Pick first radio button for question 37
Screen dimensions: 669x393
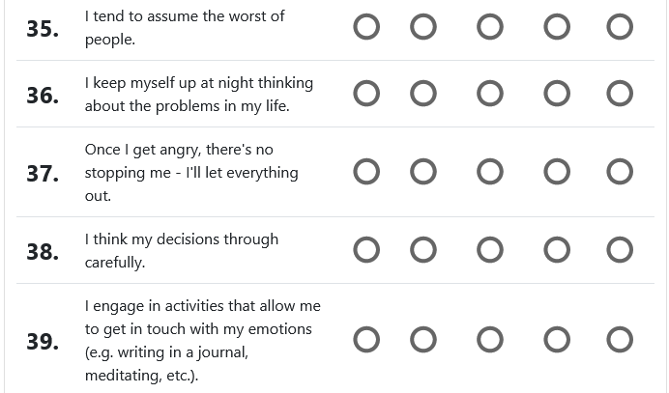pos(366,172)
